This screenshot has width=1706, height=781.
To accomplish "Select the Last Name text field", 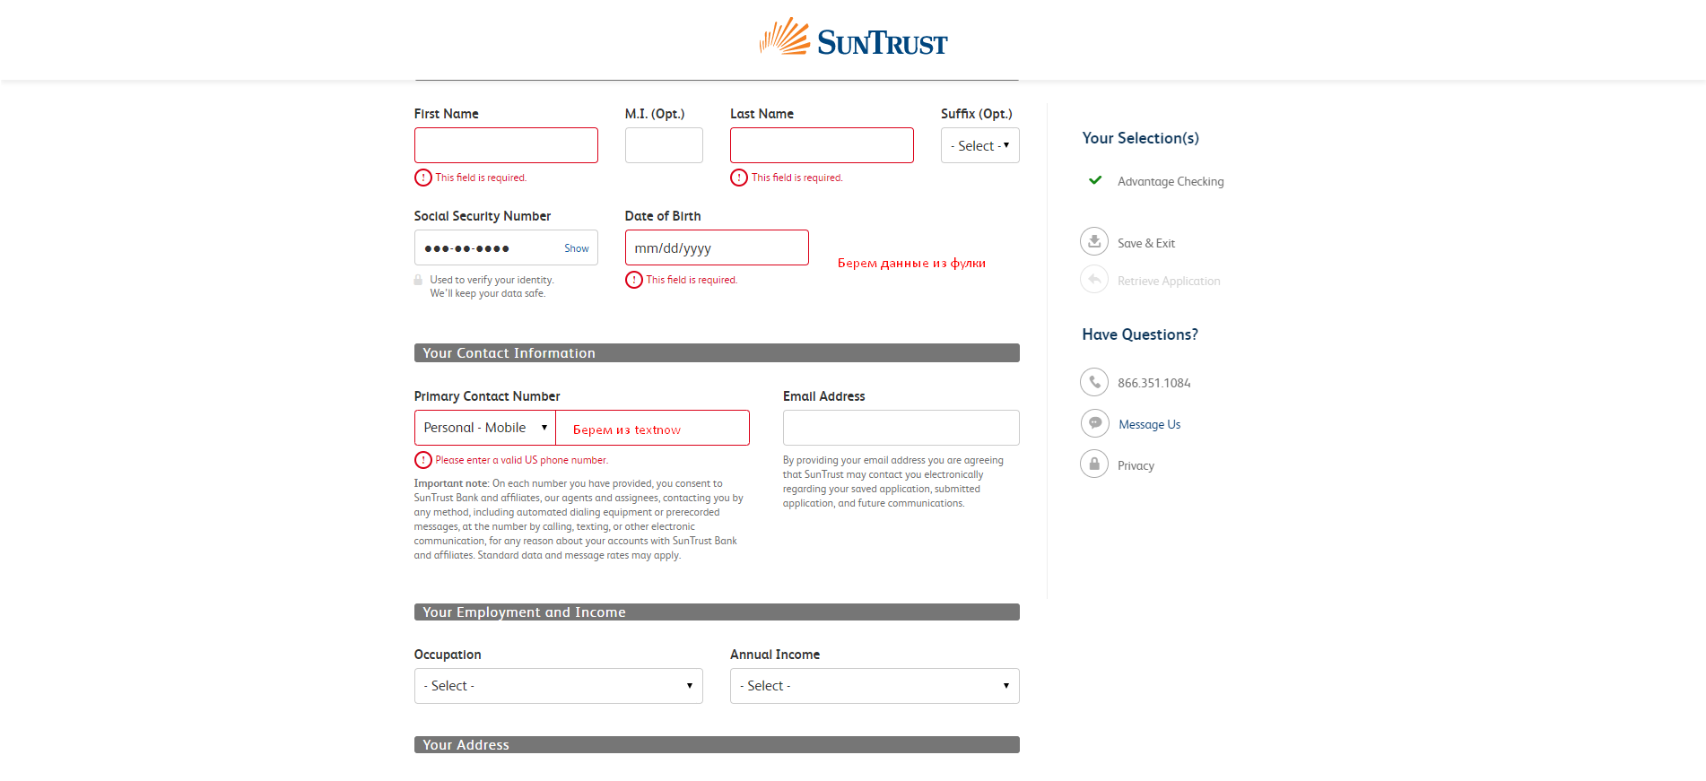I will click(822, 145).
